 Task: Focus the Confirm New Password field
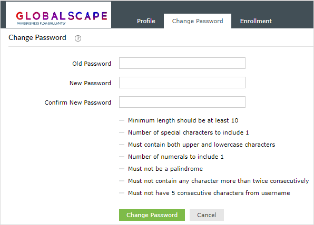tap(182, 102)
